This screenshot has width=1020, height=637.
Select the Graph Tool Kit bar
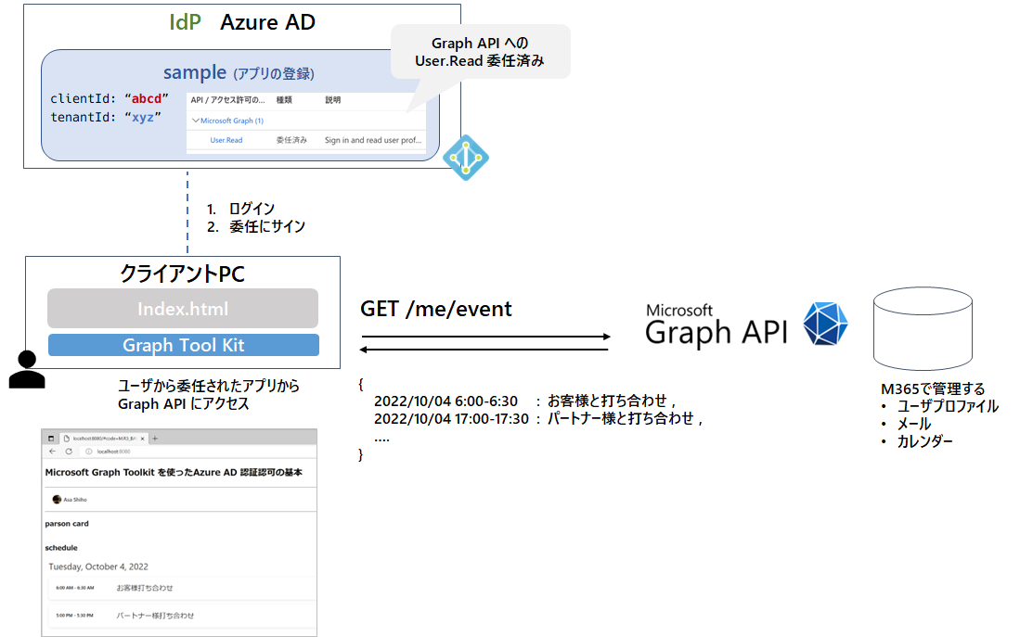182,345
